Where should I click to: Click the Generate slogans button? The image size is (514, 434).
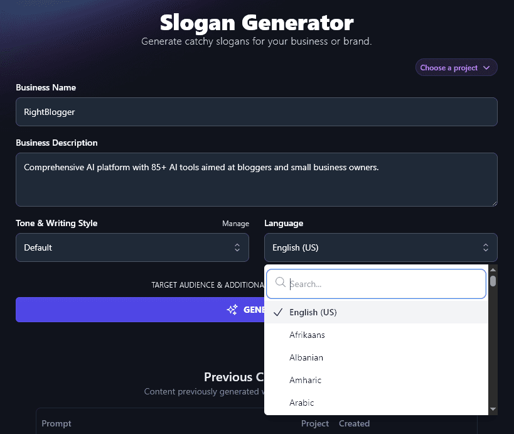pos(126,309)
